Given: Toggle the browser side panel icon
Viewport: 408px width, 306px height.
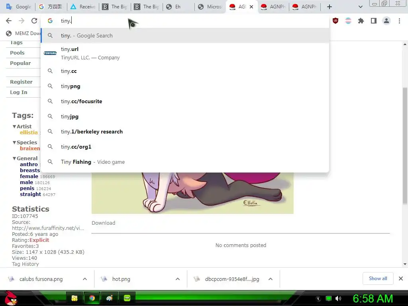Looking at the screenshot, I should (x=374, y=21).
